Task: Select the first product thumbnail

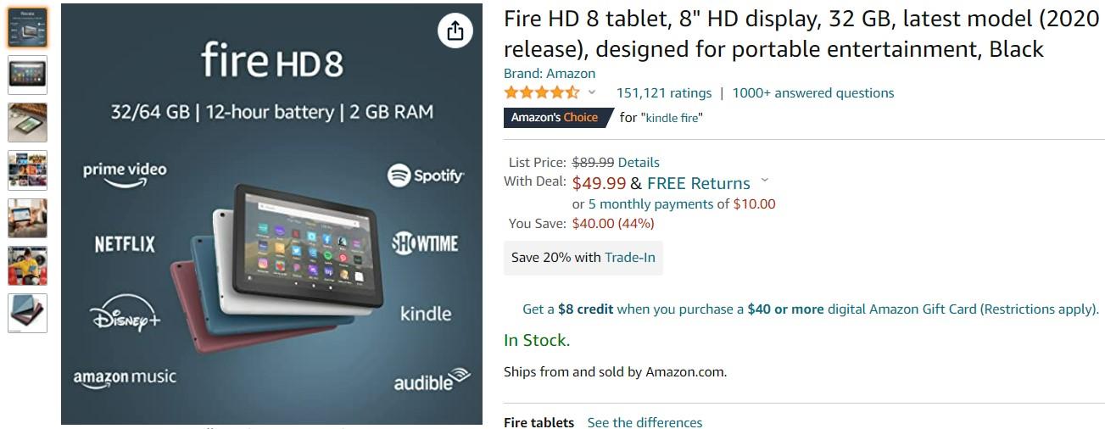Action: tap(27, 27)
